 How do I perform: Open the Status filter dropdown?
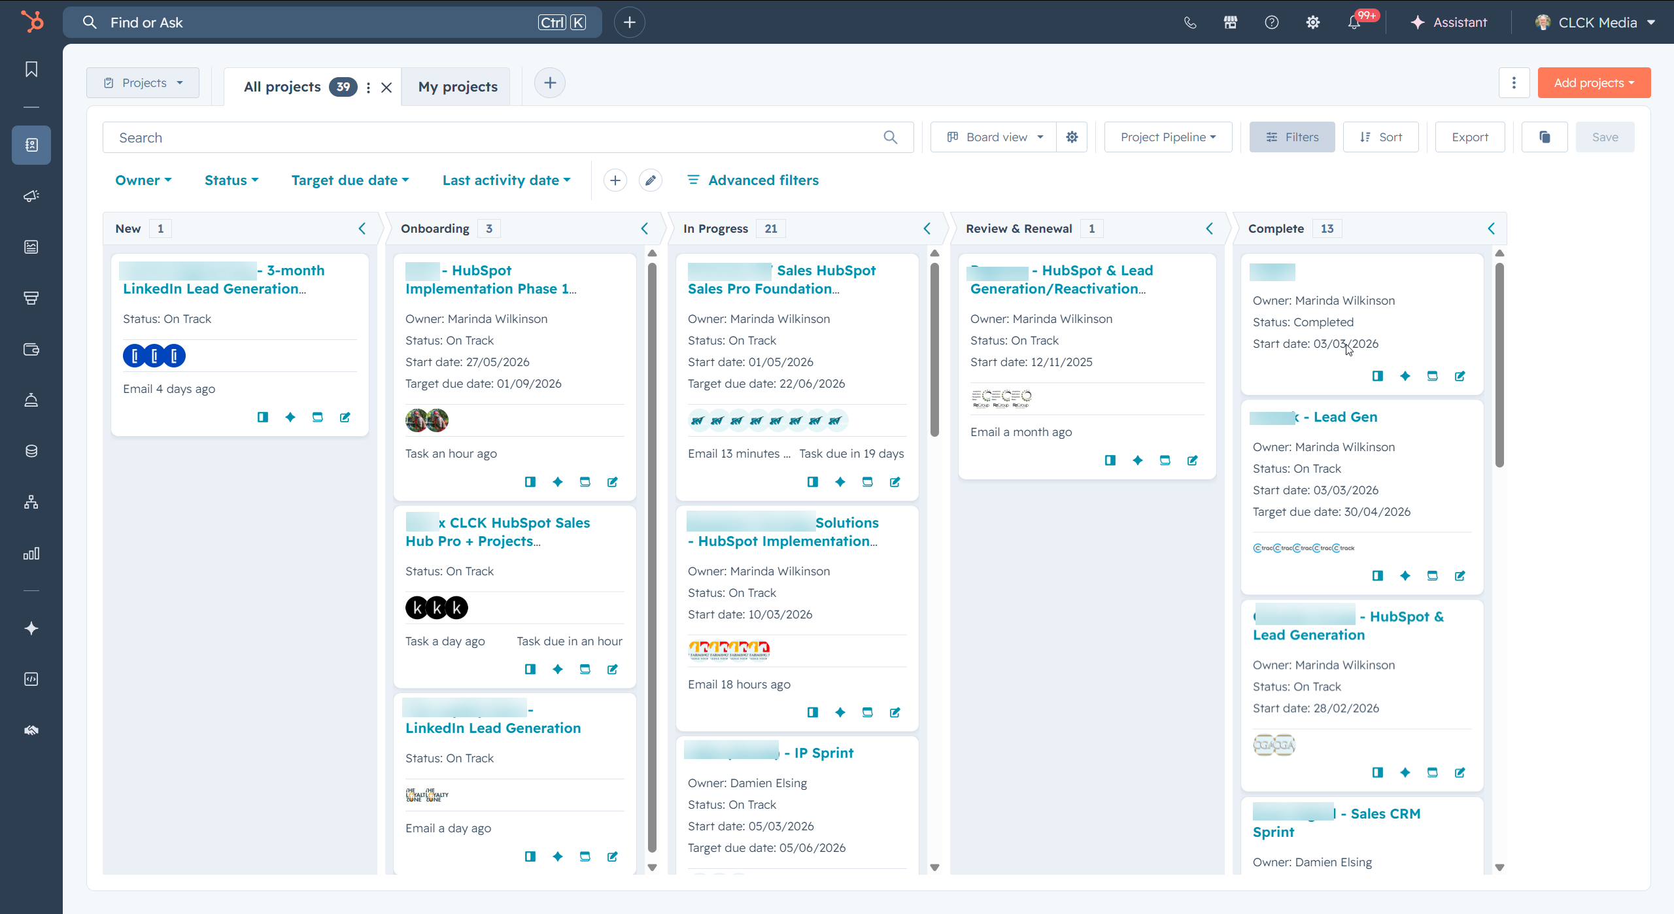[231, 180]
